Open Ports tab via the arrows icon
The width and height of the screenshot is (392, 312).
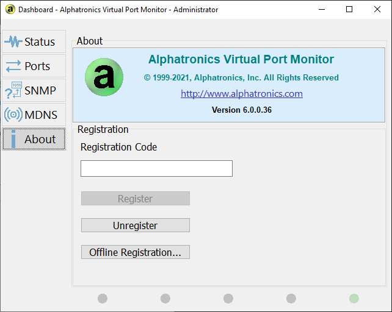point(13,66)
